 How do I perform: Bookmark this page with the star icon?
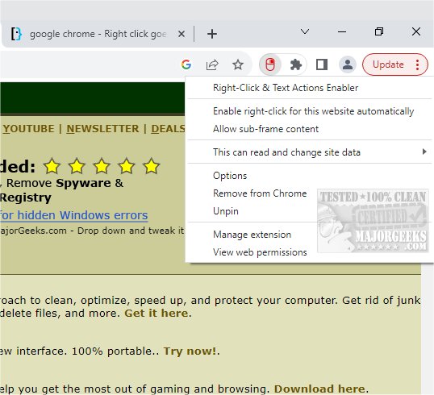(x=238, y=64)
